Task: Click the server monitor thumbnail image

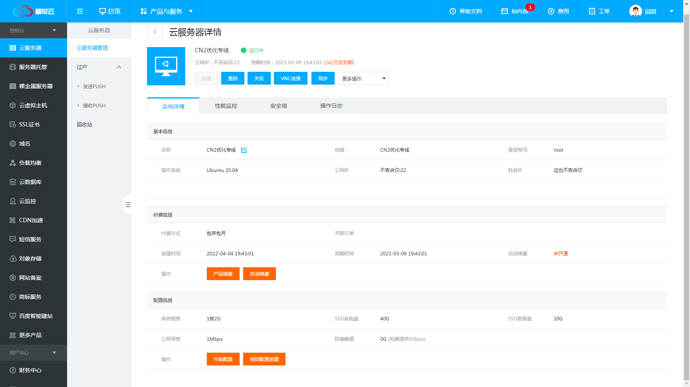Action: tap(166, 66)
